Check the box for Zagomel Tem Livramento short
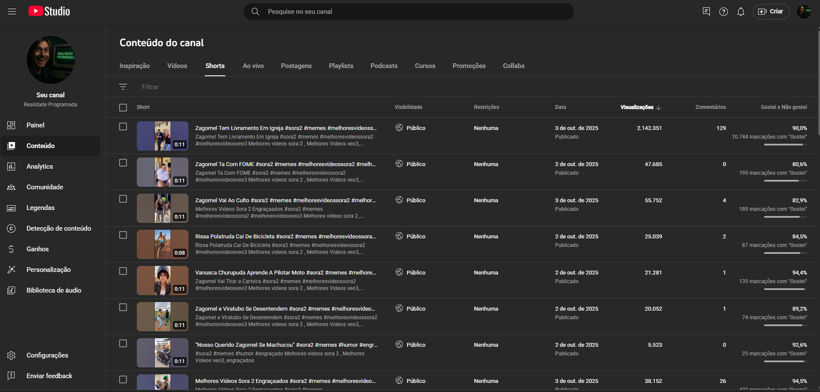This screenshot has height=392, width=820. click(123, 127)
